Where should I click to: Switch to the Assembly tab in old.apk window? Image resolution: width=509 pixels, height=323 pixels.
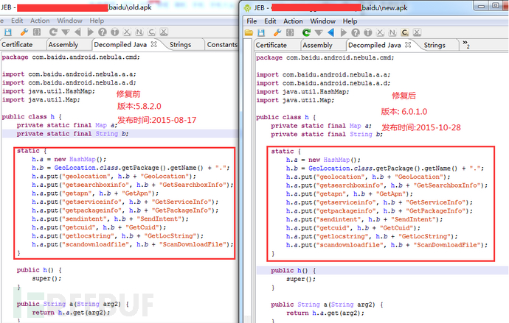(63, 44)
